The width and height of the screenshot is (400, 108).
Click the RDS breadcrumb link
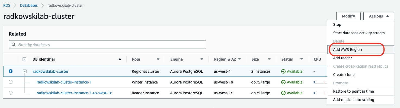point(7,5)
